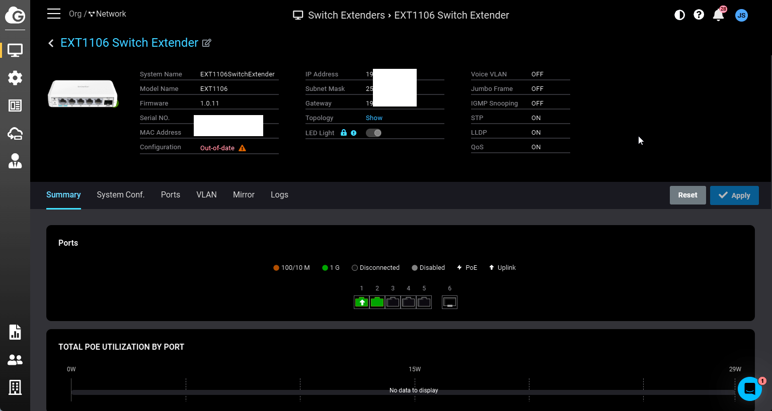
Task: Open the notifications bell
Action: point(718,15)
